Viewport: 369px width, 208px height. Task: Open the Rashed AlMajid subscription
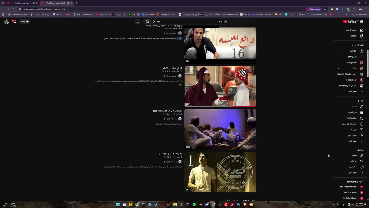coord(351,74)
